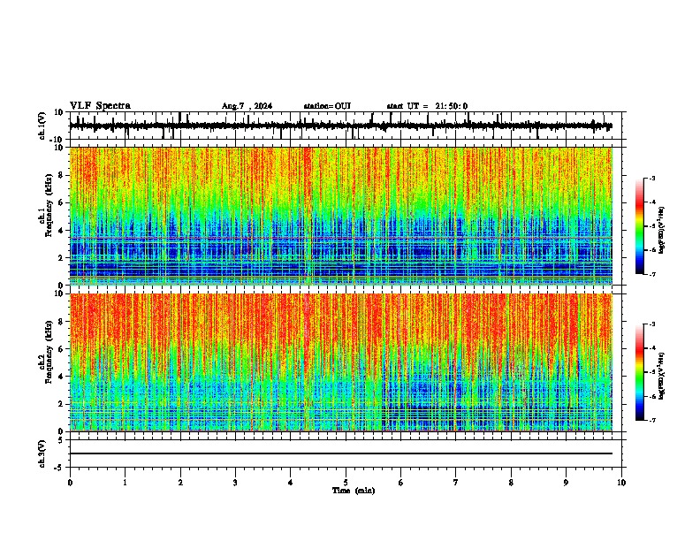Click the time axis tick label "0"
Viewport: 700px width, 541px height.
pos(70,483)
